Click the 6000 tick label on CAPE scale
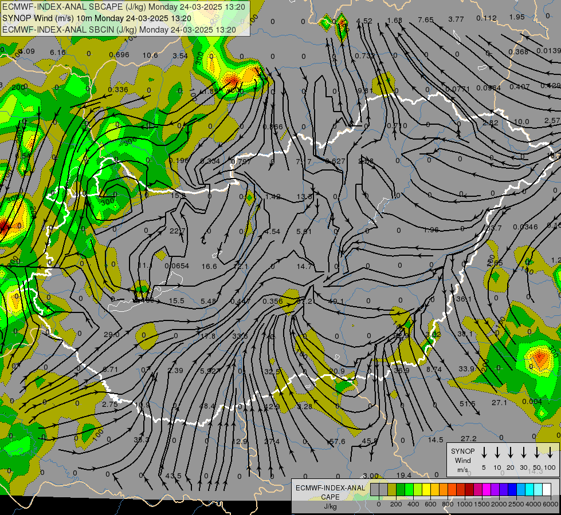 tap(551, 504)
